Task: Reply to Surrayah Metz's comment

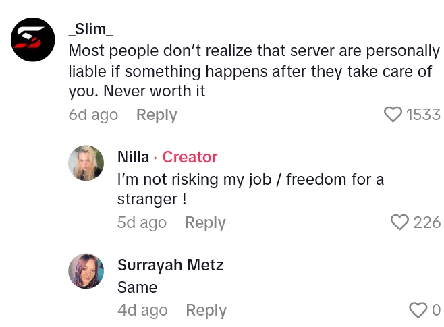Action: click(206, 310)
